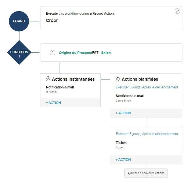
Task: Open the second Exécuter 5 jour(s) schedule link
Action: 147,134
